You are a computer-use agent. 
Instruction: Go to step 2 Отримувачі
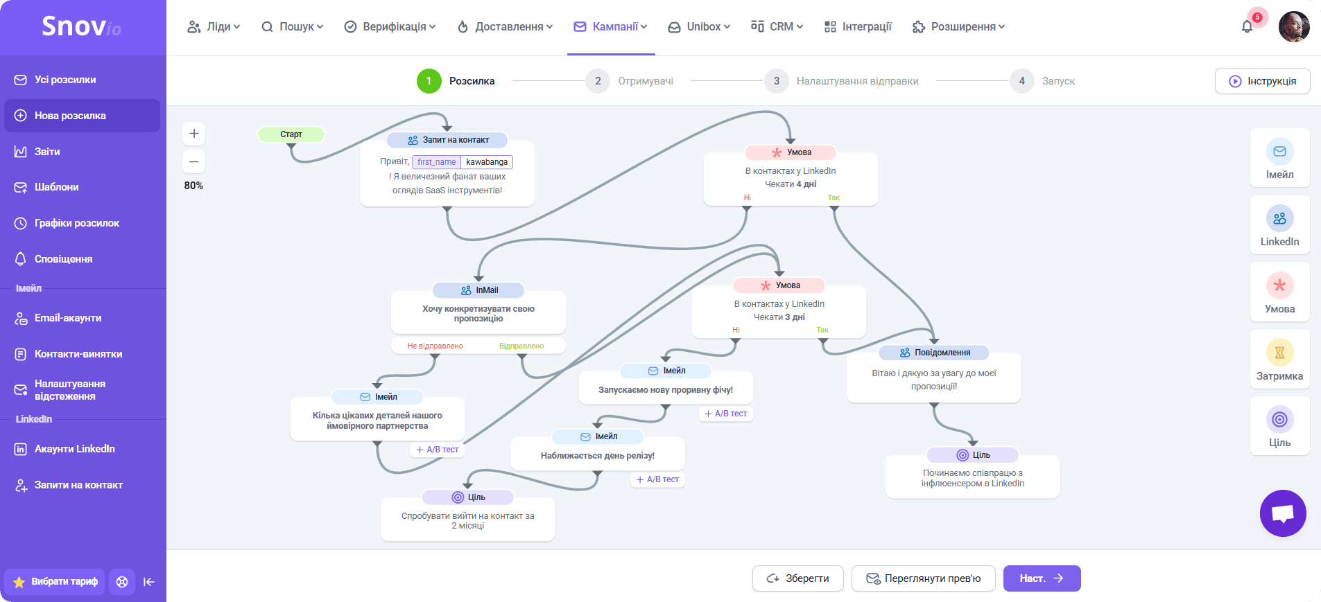[629, 81]
